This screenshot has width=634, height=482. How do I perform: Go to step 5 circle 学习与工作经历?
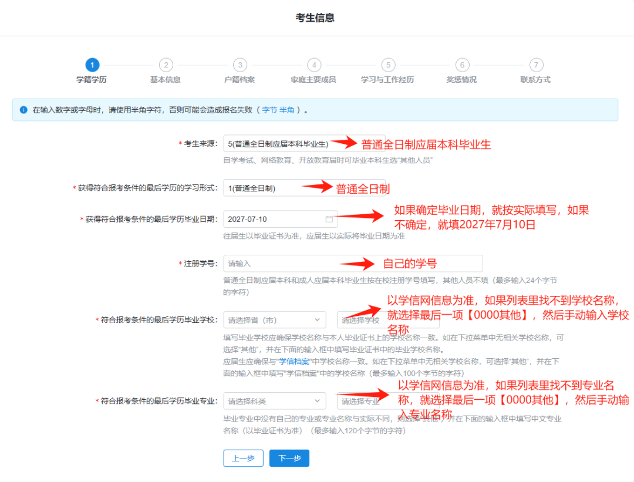[x=388, y=65]
